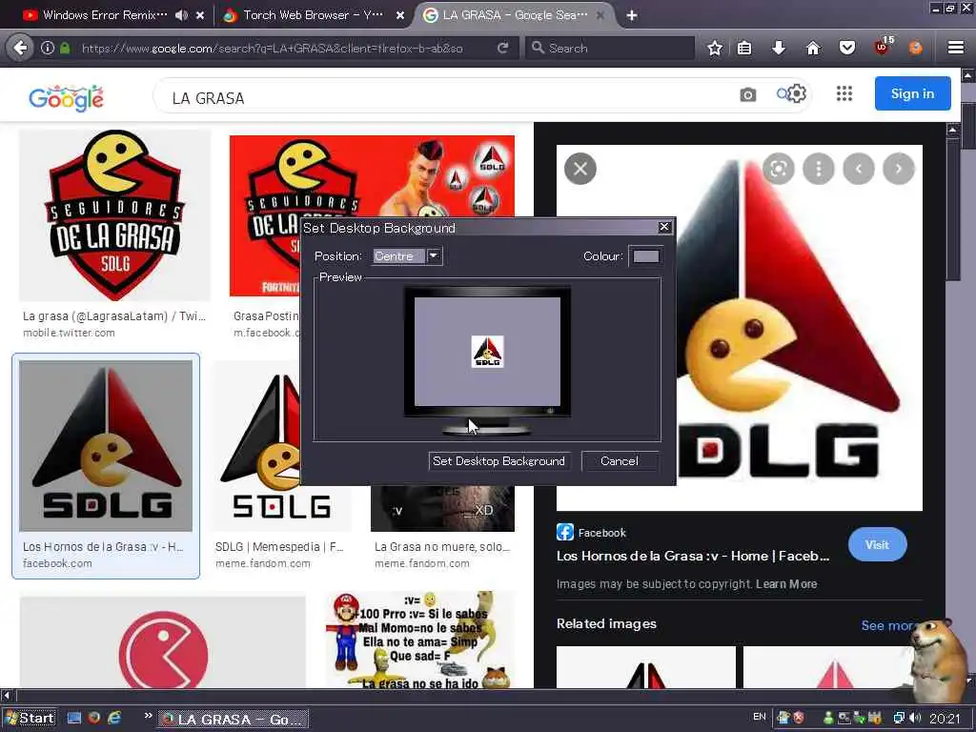Expand the quick launch overflow chevron

[x=148, y=716]
